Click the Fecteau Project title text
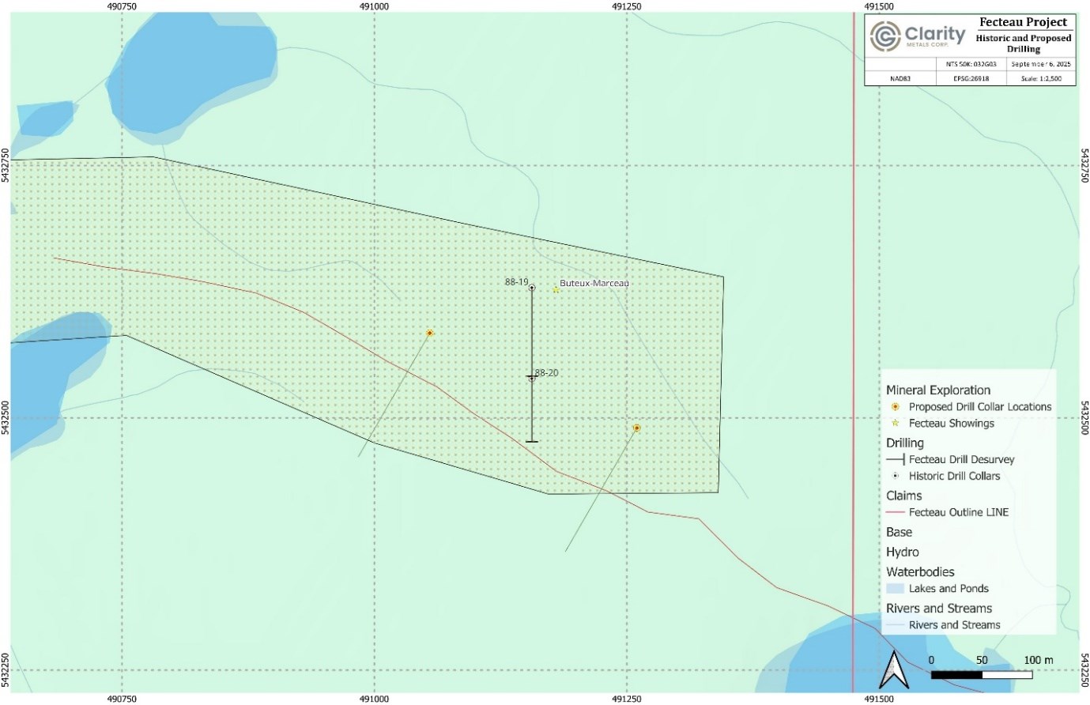 [1023, 22]
